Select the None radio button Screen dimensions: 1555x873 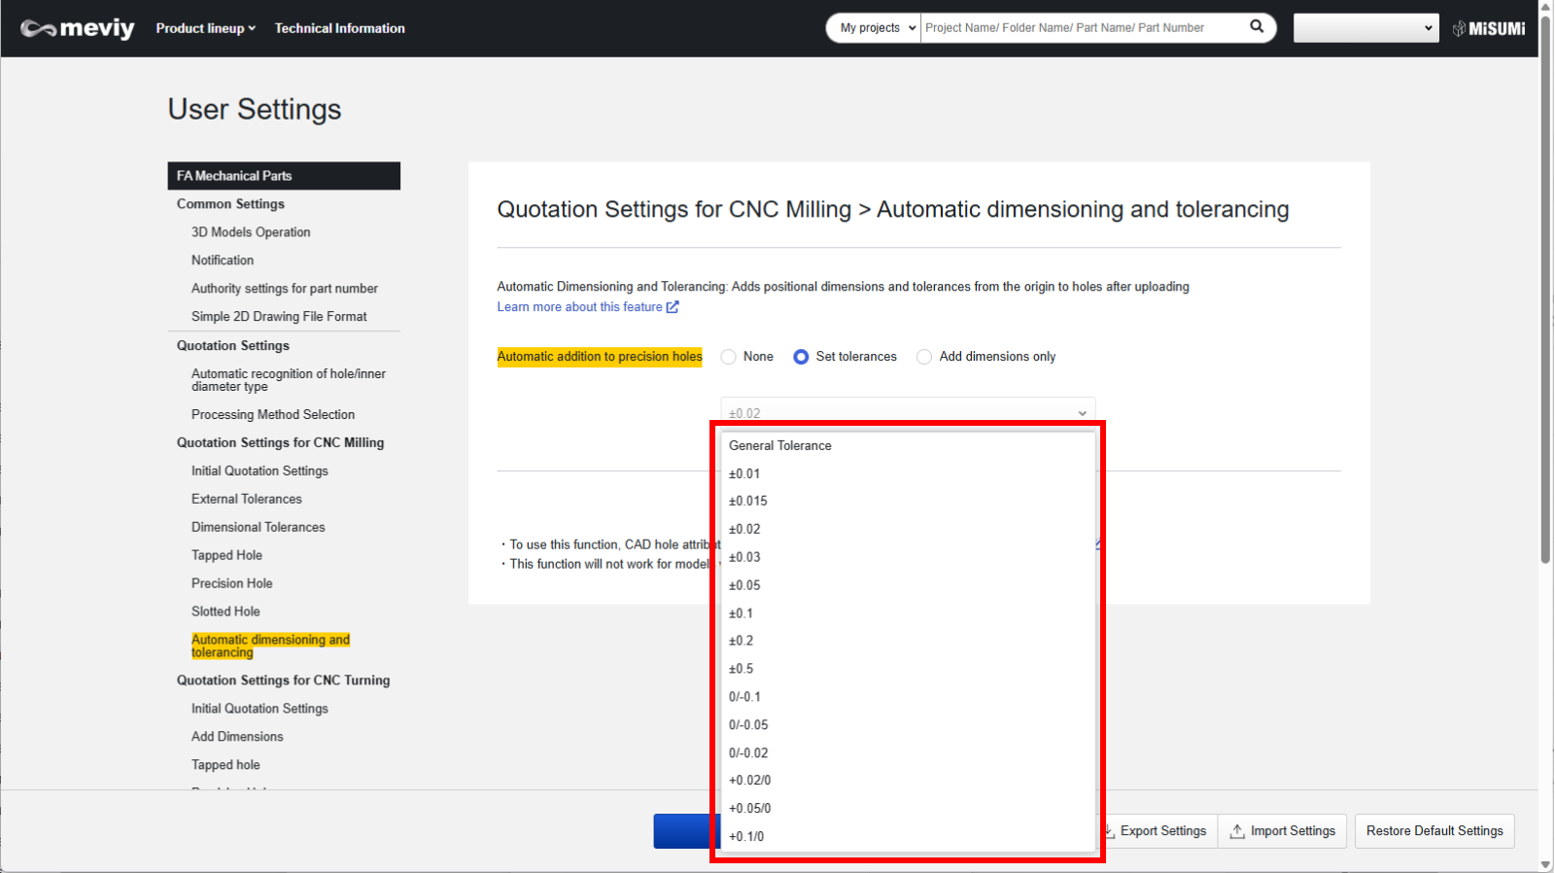click(x=728, y=357)
